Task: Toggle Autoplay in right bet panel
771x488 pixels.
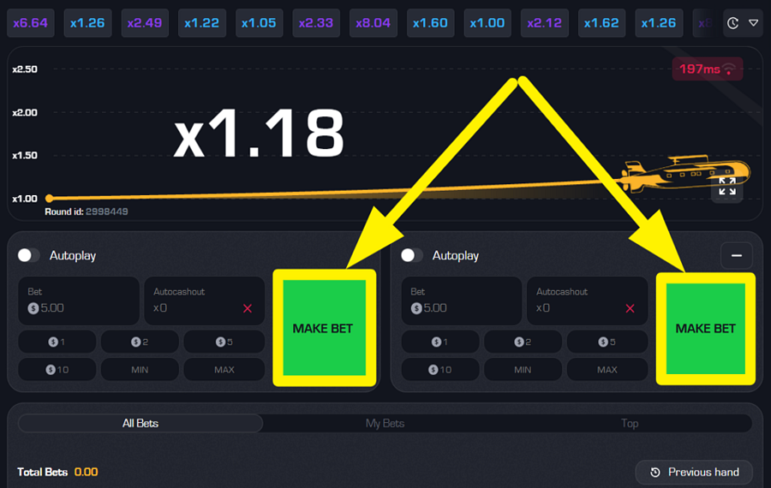Action: tap(411, 255)
